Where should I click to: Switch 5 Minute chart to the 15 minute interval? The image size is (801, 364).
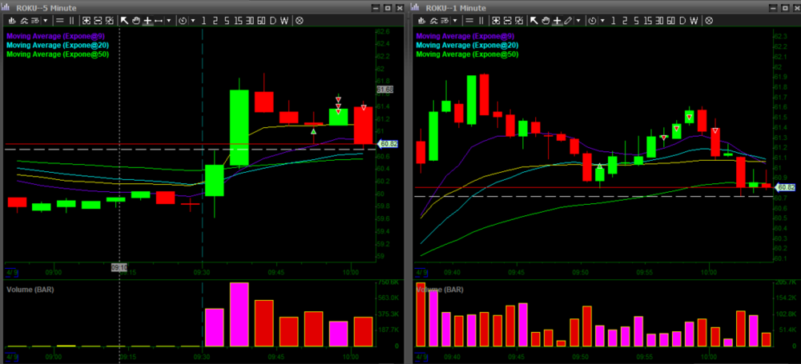coord(238,20)
